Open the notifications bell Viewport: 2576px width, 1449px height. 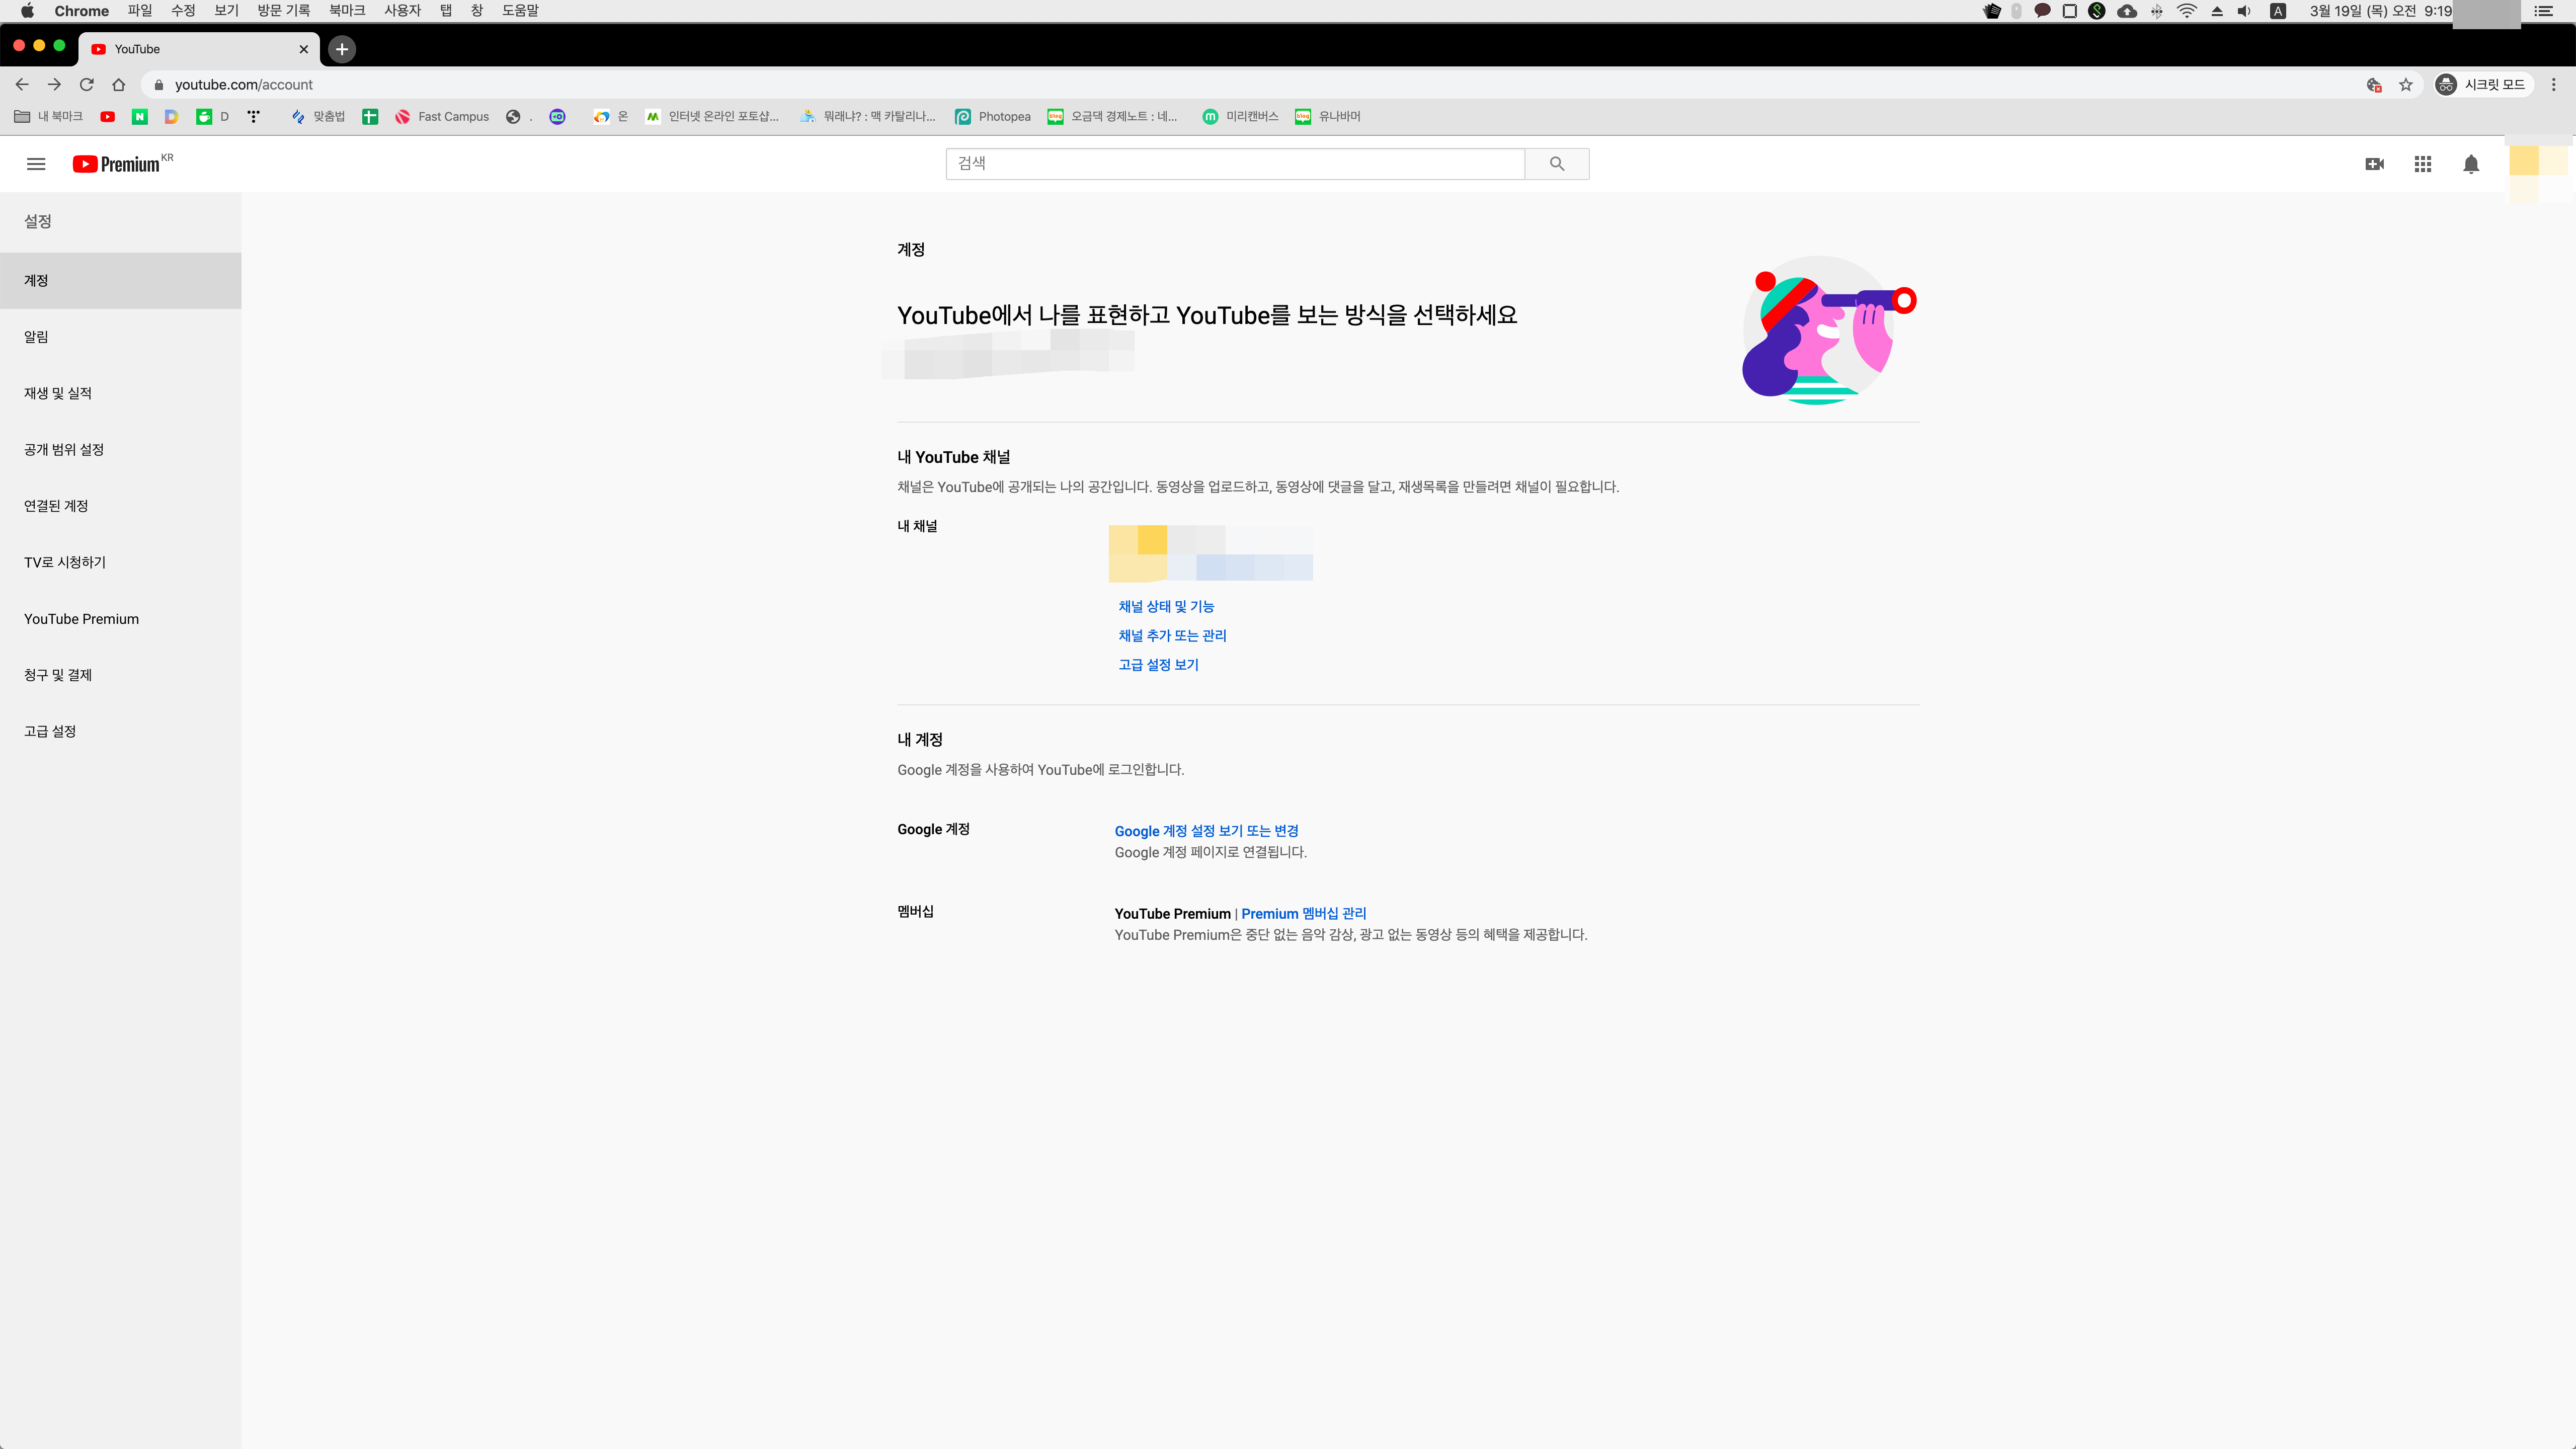point(2470,164)
